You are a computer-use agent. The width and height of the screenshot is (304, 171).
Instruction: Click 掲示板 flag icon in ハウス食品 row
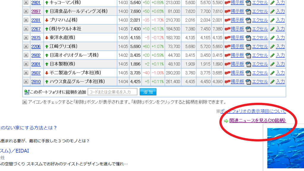click(227, 82)
